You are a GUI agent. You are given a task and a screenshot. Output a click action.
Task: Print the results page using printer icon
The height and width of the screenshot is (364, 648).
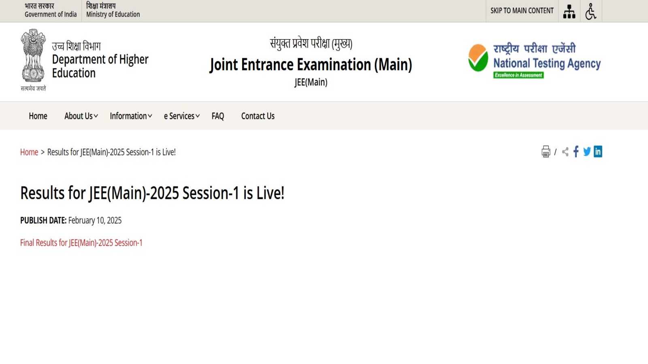546,152
